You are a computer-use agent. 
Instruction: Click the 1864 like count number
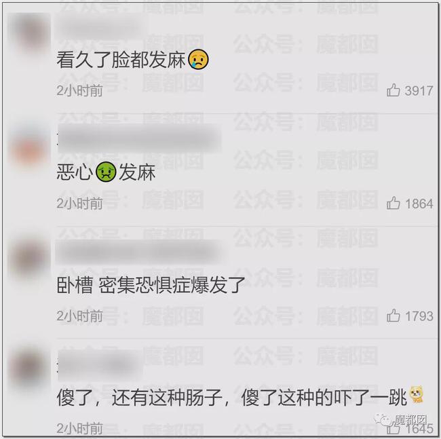pos(419,204)
